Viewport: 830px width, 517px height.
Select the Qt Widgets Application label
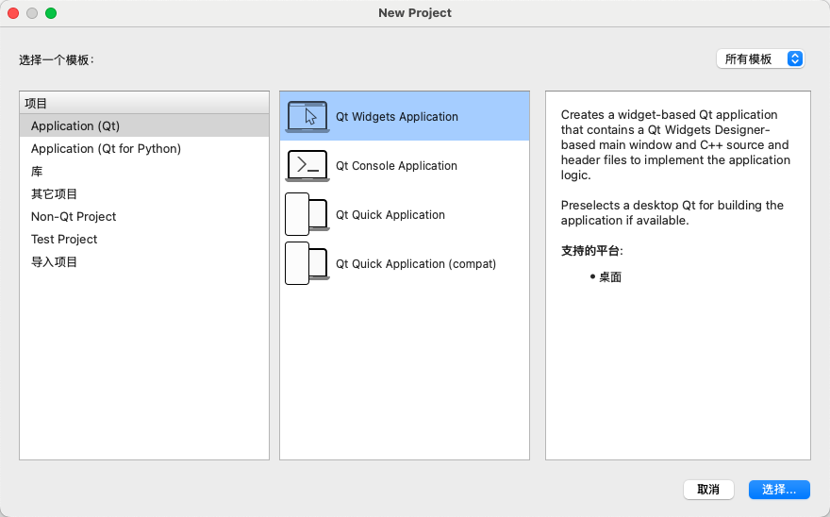click(397, 117)
